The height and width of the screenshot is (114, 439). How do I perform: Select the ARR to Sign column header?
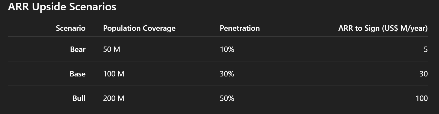pyautogui.click(x=383, y=28)
